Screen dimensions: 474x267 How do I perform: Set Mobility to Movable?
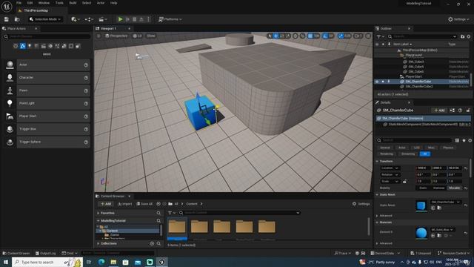[x=454, y=188]
